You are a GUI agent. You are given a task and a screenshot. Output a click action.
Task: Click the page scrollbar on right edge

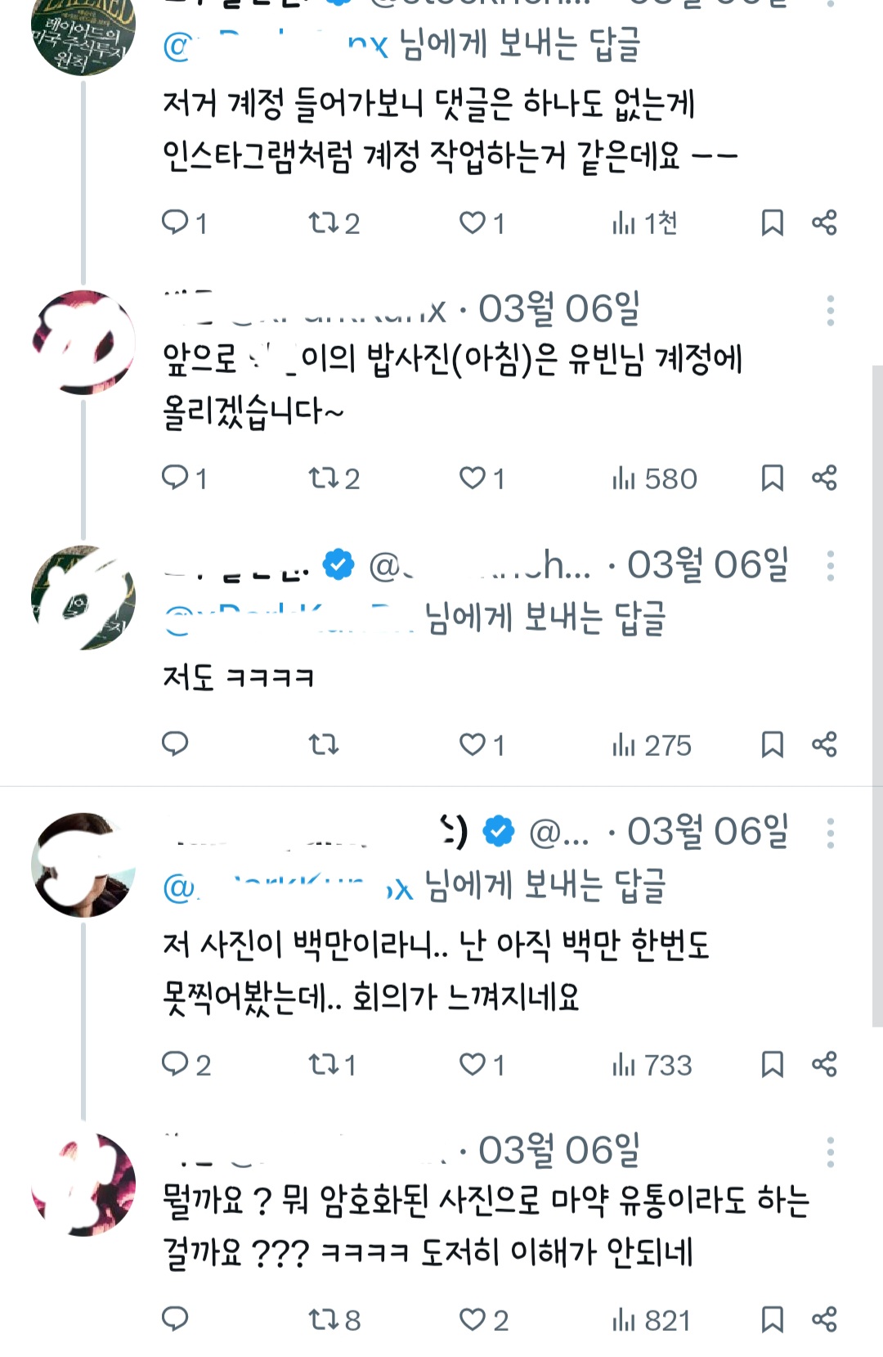pos(877,695)
